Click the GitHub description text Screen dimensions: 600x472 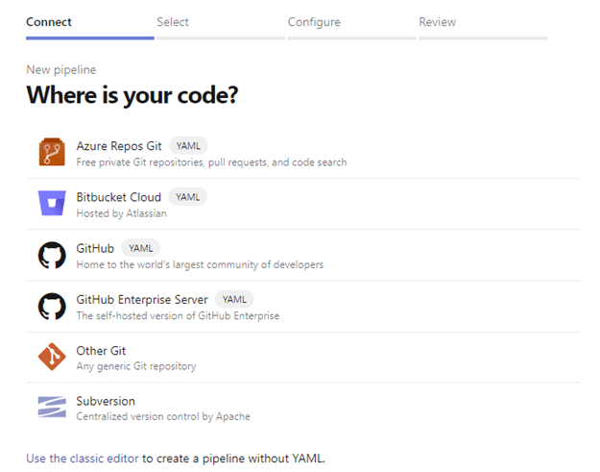pos(200,264)
